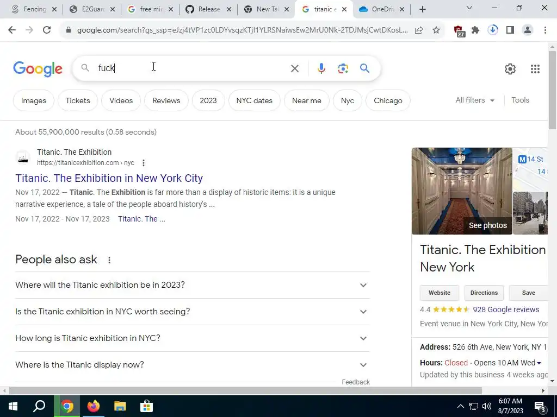Filter results by Images
Viewport: 557px width, 417px height.
pyautogui.click(x=33, y=100)
